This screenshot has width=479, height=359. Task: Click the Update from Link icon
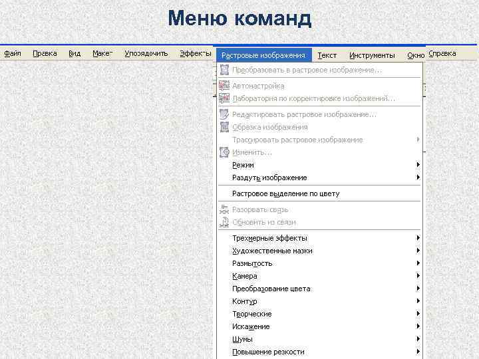[x=224, y=222]
